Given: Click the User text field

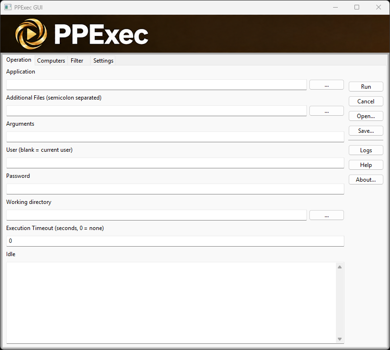Looking at the screenshot, I should [x=175, y=163].
